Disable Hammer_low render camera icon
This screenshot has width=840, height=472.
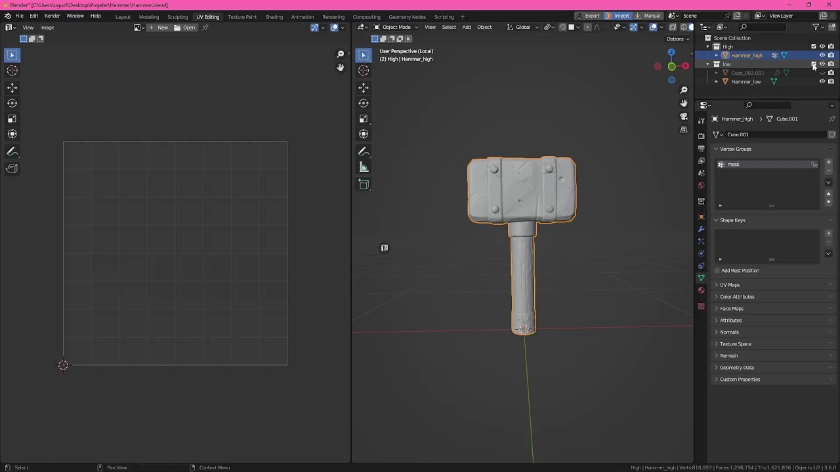coord(831,81)
